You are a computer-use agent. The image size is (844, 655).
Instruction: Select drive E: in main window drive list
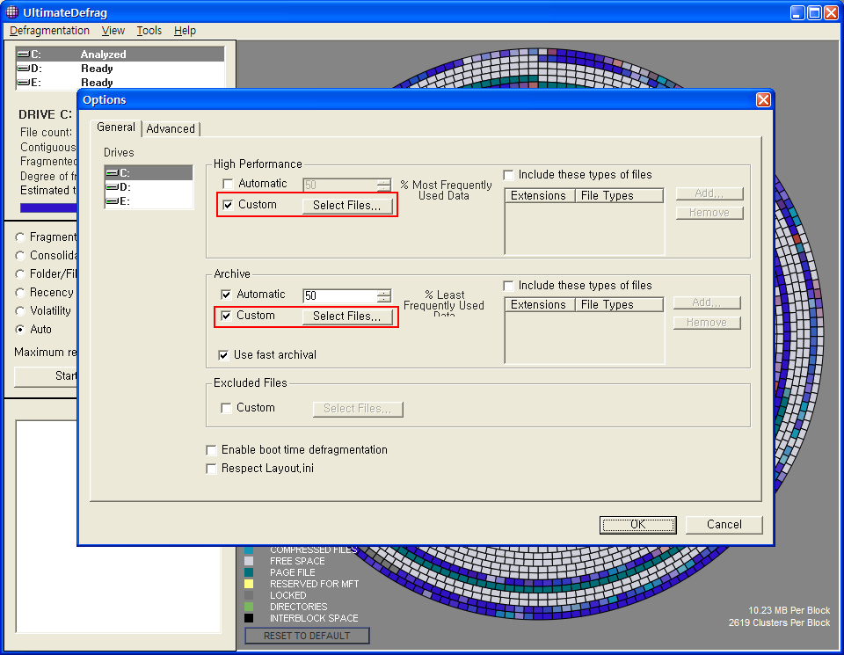point(120,83)
